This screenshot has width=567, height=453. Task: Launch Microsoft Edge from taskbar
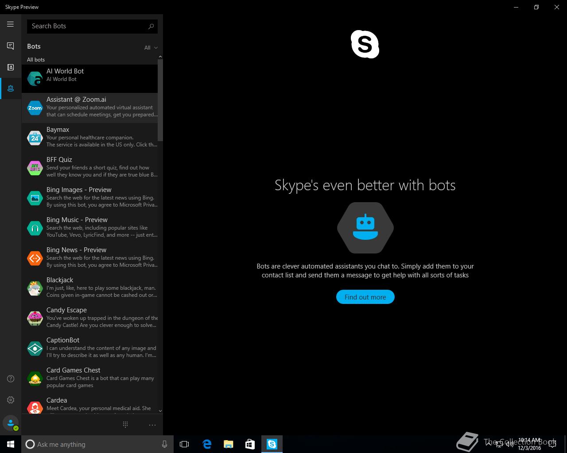pos(206,444)
